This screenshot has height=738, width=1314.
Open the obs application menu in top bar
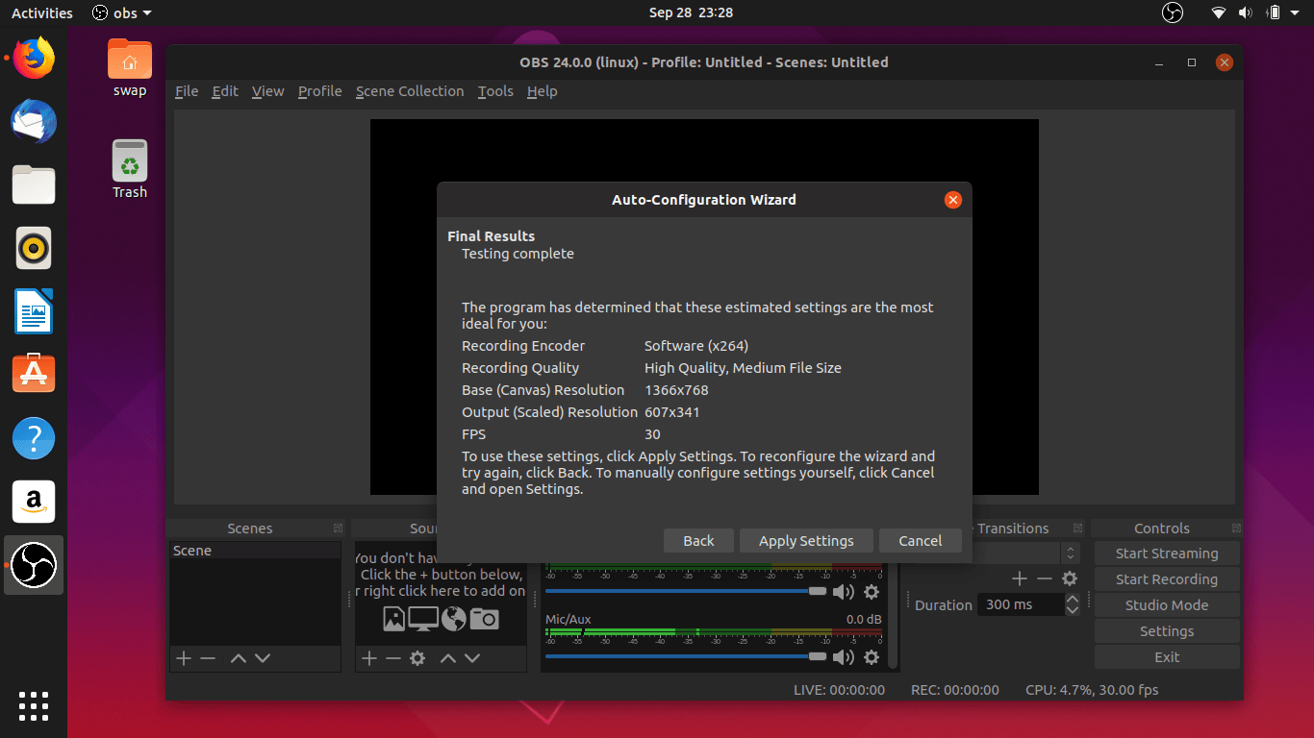pos(122,12)
